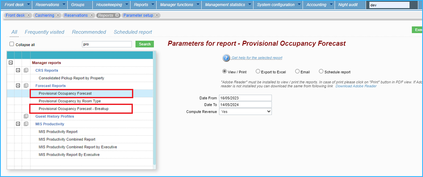Close the Front desk tab
Image resolution: width=423 pixels, height=177 pixels.
28,15
